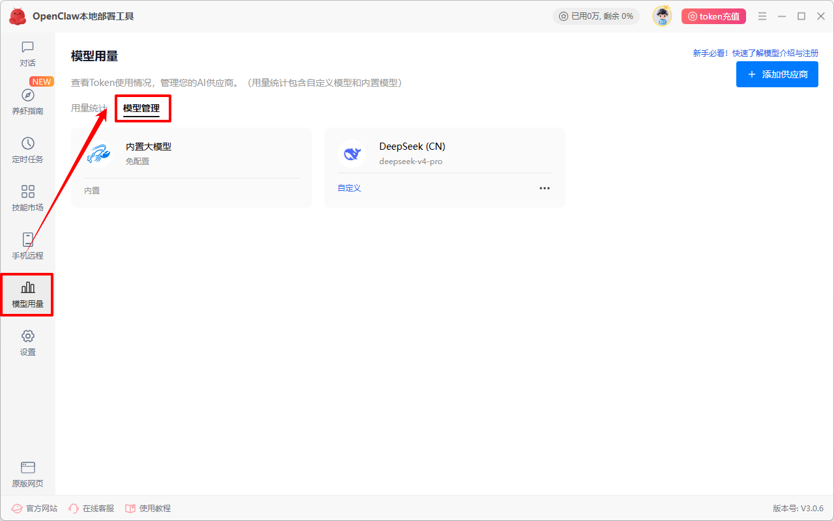Open 设置 gear icon in sidebar

[27, 336]
